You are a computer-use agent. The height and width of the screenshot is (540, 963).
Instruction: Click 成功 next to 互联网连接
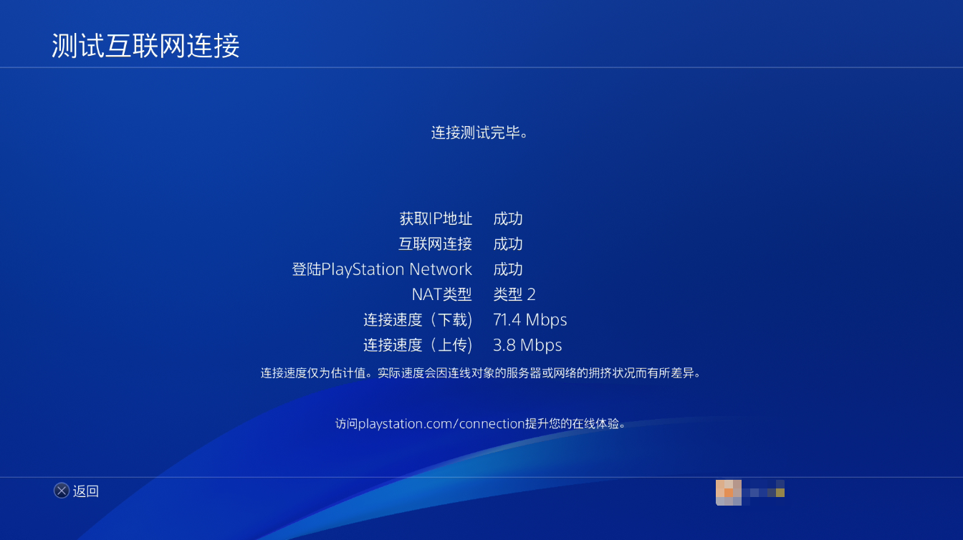[x=508, y=244]
